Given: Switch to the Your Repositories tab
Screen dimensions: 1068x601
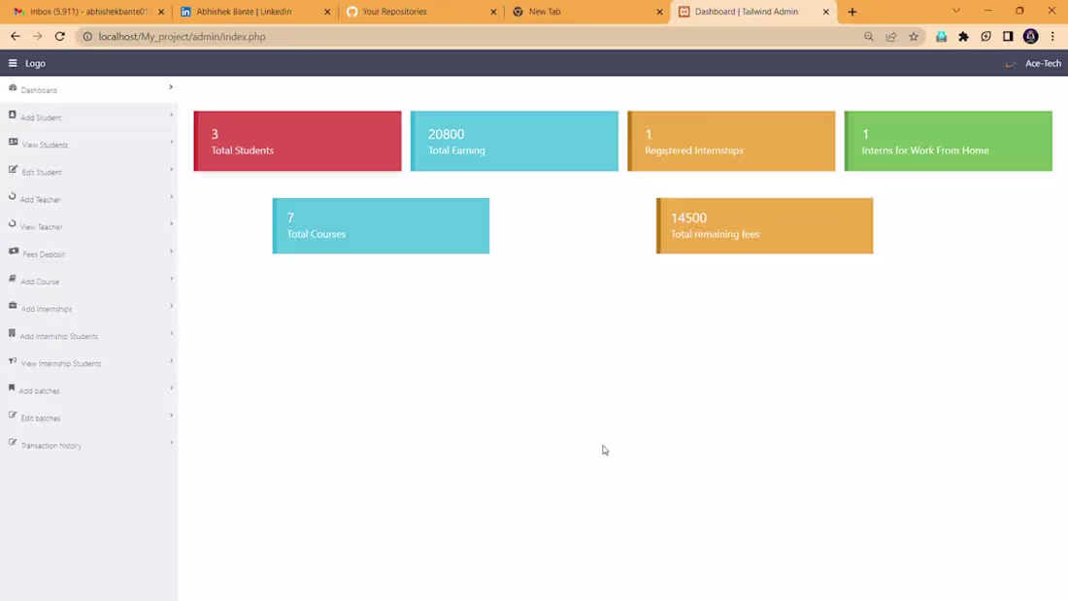Looking at the screenshot, I should [421, 12].
